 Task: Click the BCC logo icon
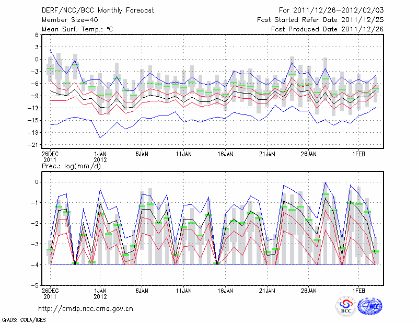point(346,306)
